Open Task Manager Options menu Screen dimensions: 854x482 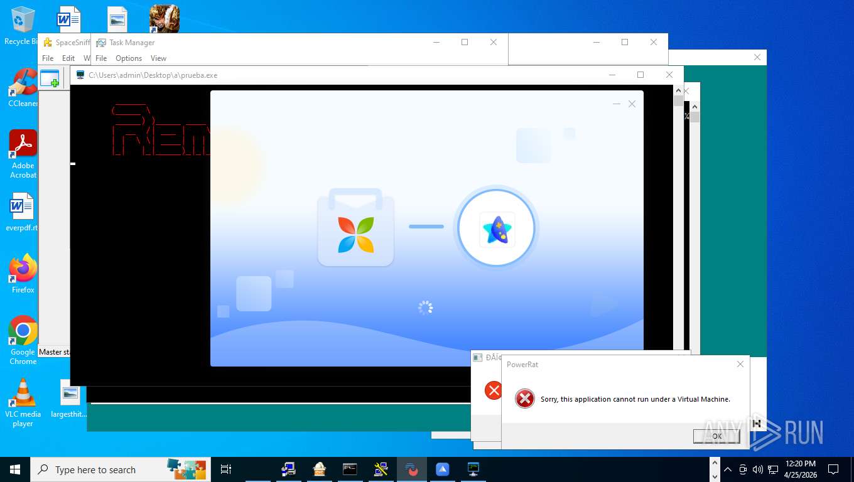[129, 58]
